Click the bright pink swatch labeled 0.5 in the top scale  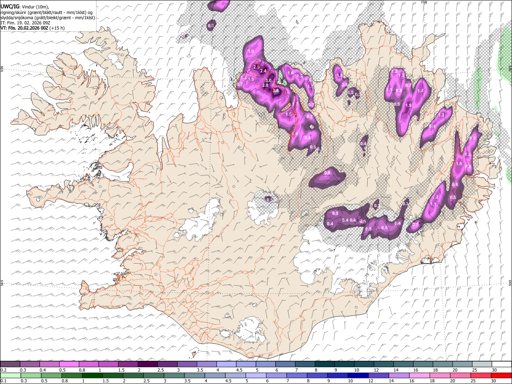(69, 364)
